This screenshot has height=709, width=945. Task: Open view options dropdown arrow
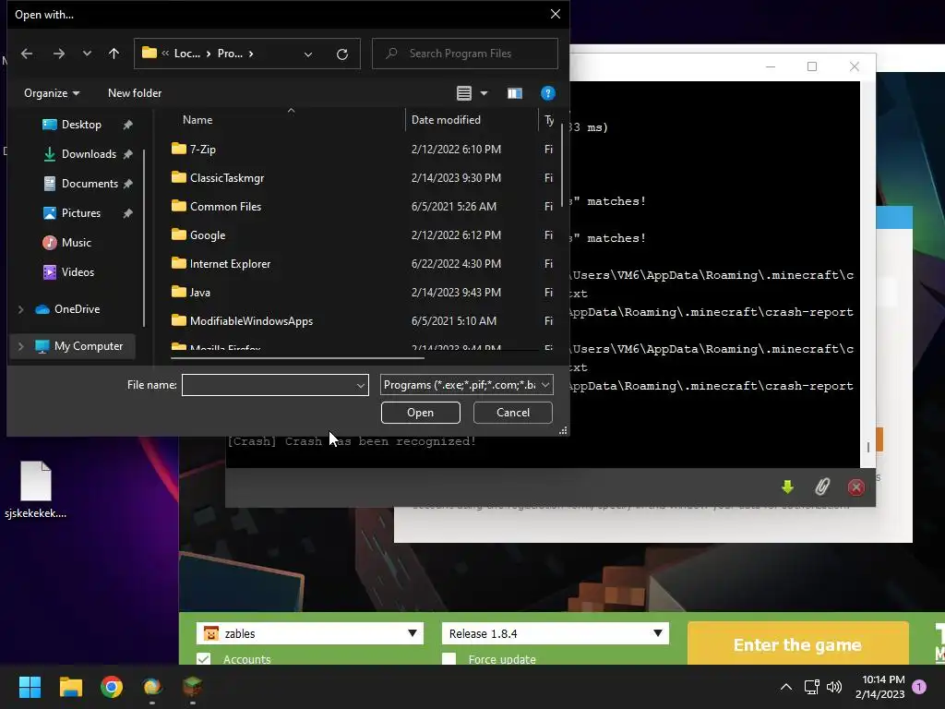click(484, 93)
